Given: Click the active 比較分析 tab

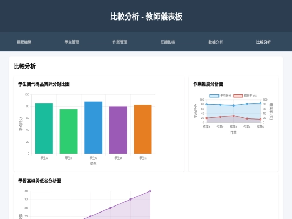Looking at the screenshot, I should [x=263, y=42].
